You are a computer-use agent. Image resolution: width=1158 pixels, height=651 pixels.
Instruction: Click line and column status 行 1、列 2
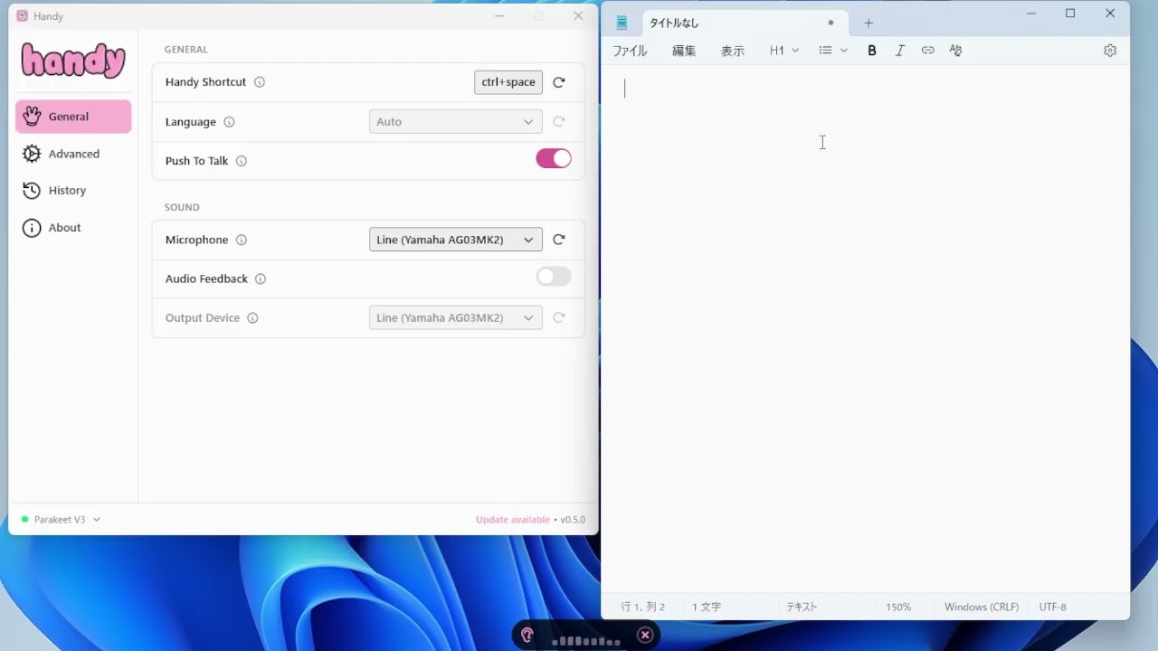[x=643, y=608]
